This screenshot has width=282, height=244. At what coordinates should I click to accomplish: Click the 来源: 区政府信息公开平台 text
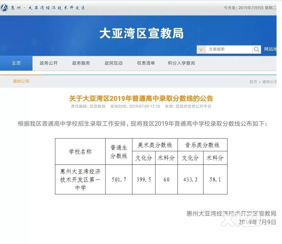point(188,106)
